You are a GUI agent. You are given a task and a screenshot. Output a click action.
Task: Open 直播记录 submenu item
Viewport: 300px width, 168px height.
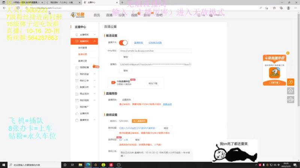coord(82,61)
